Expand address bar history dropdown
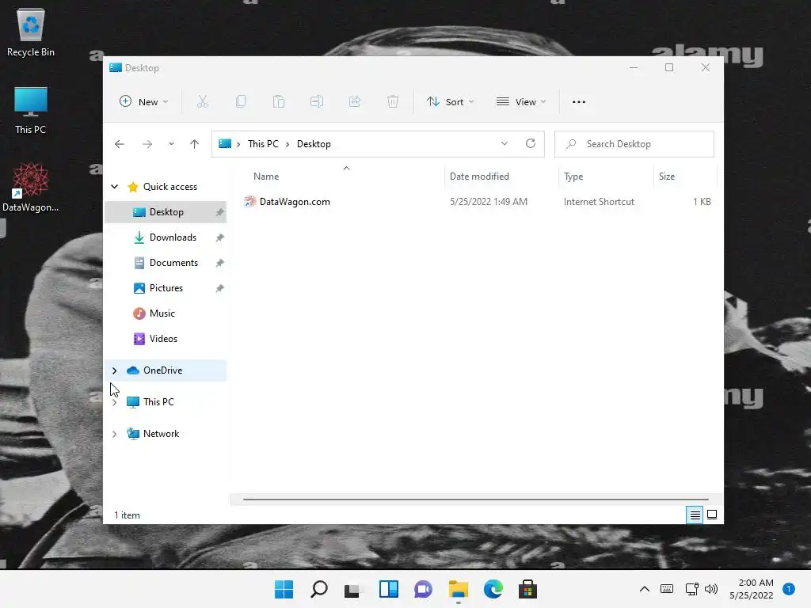The width and height of the screenshot is (811, 608). 504,144
